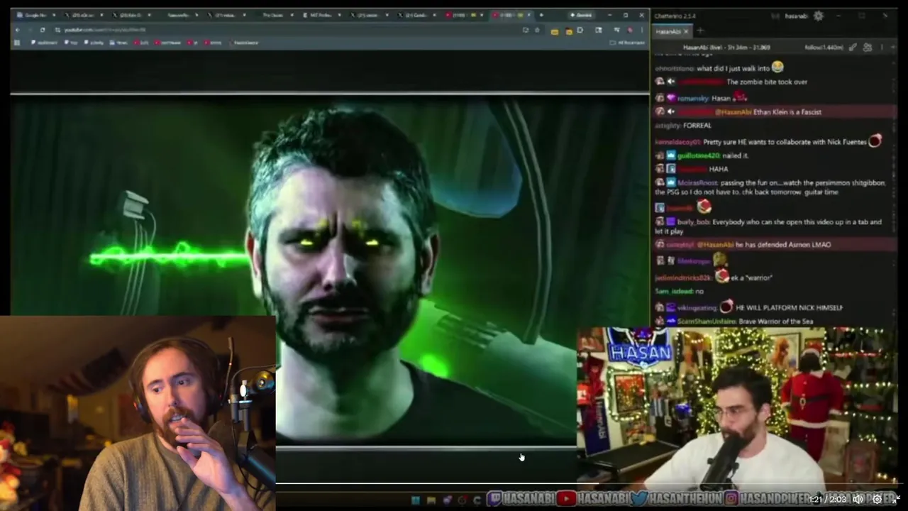Viewport: 908px width, 511px height.
Task: Switch to the first Google News tab
Action: click(35, 15)
